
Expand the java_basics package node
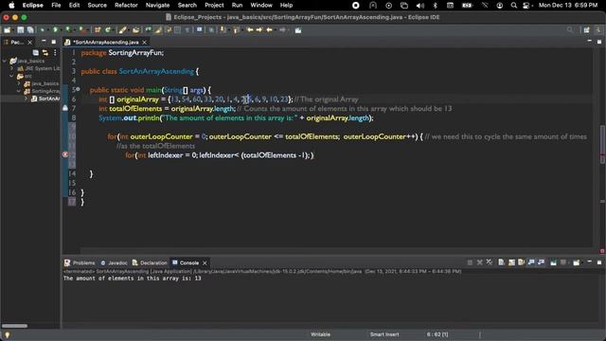pos(19,83)
